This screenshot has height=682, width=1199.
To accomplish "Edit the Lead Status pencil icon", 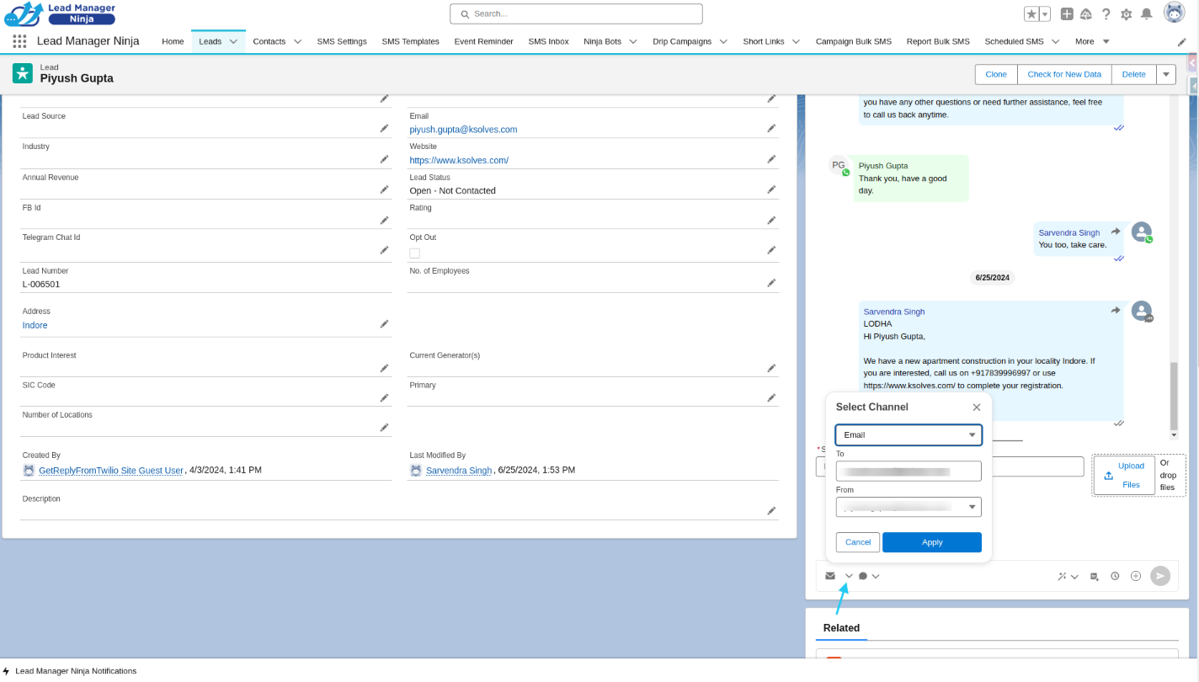I will (x=771, y=189).
